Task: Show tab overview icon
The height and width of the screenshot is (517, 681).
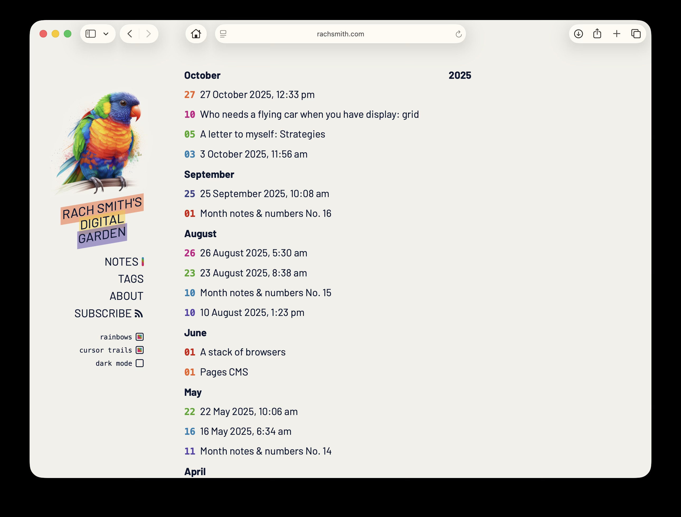Action: 636,34
